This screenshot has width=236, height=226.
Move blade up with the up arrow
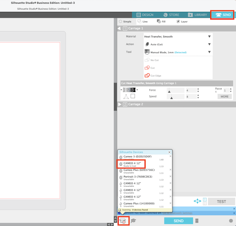pyautogui.click(x=198, y=199)
